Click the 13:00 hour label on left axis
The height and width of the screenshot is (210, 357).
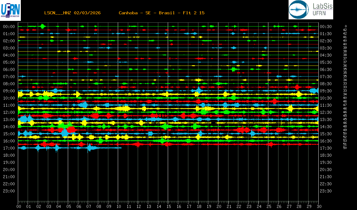point(9,119)
